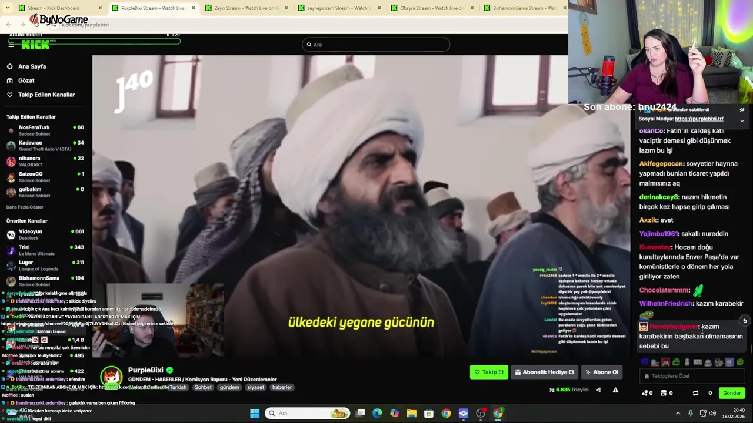
Task: Open File Explorer from taskbar
Action: click(411, 413)
